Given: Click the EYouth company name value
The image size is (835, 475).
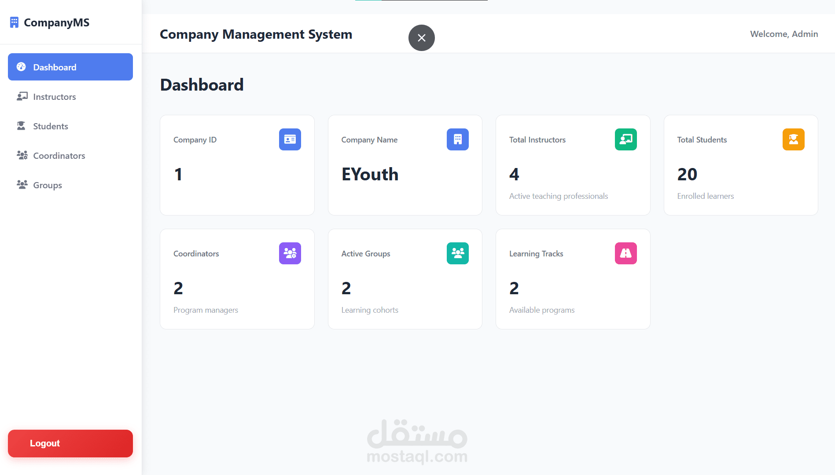Looking at the screenshot, I should click(x=370, y=174).
